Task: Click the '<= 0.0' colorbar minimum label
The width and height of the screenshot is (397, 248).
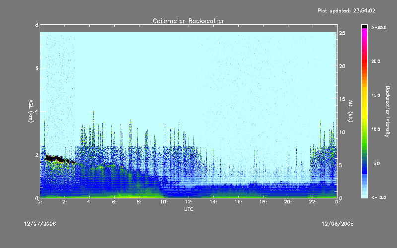Action: 379,197
